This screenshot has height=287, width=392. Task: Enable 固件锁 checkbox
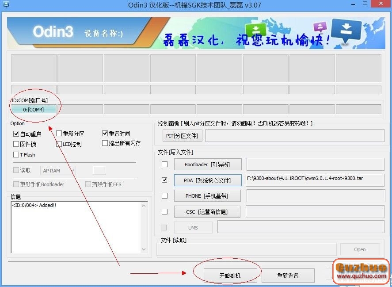16,144
